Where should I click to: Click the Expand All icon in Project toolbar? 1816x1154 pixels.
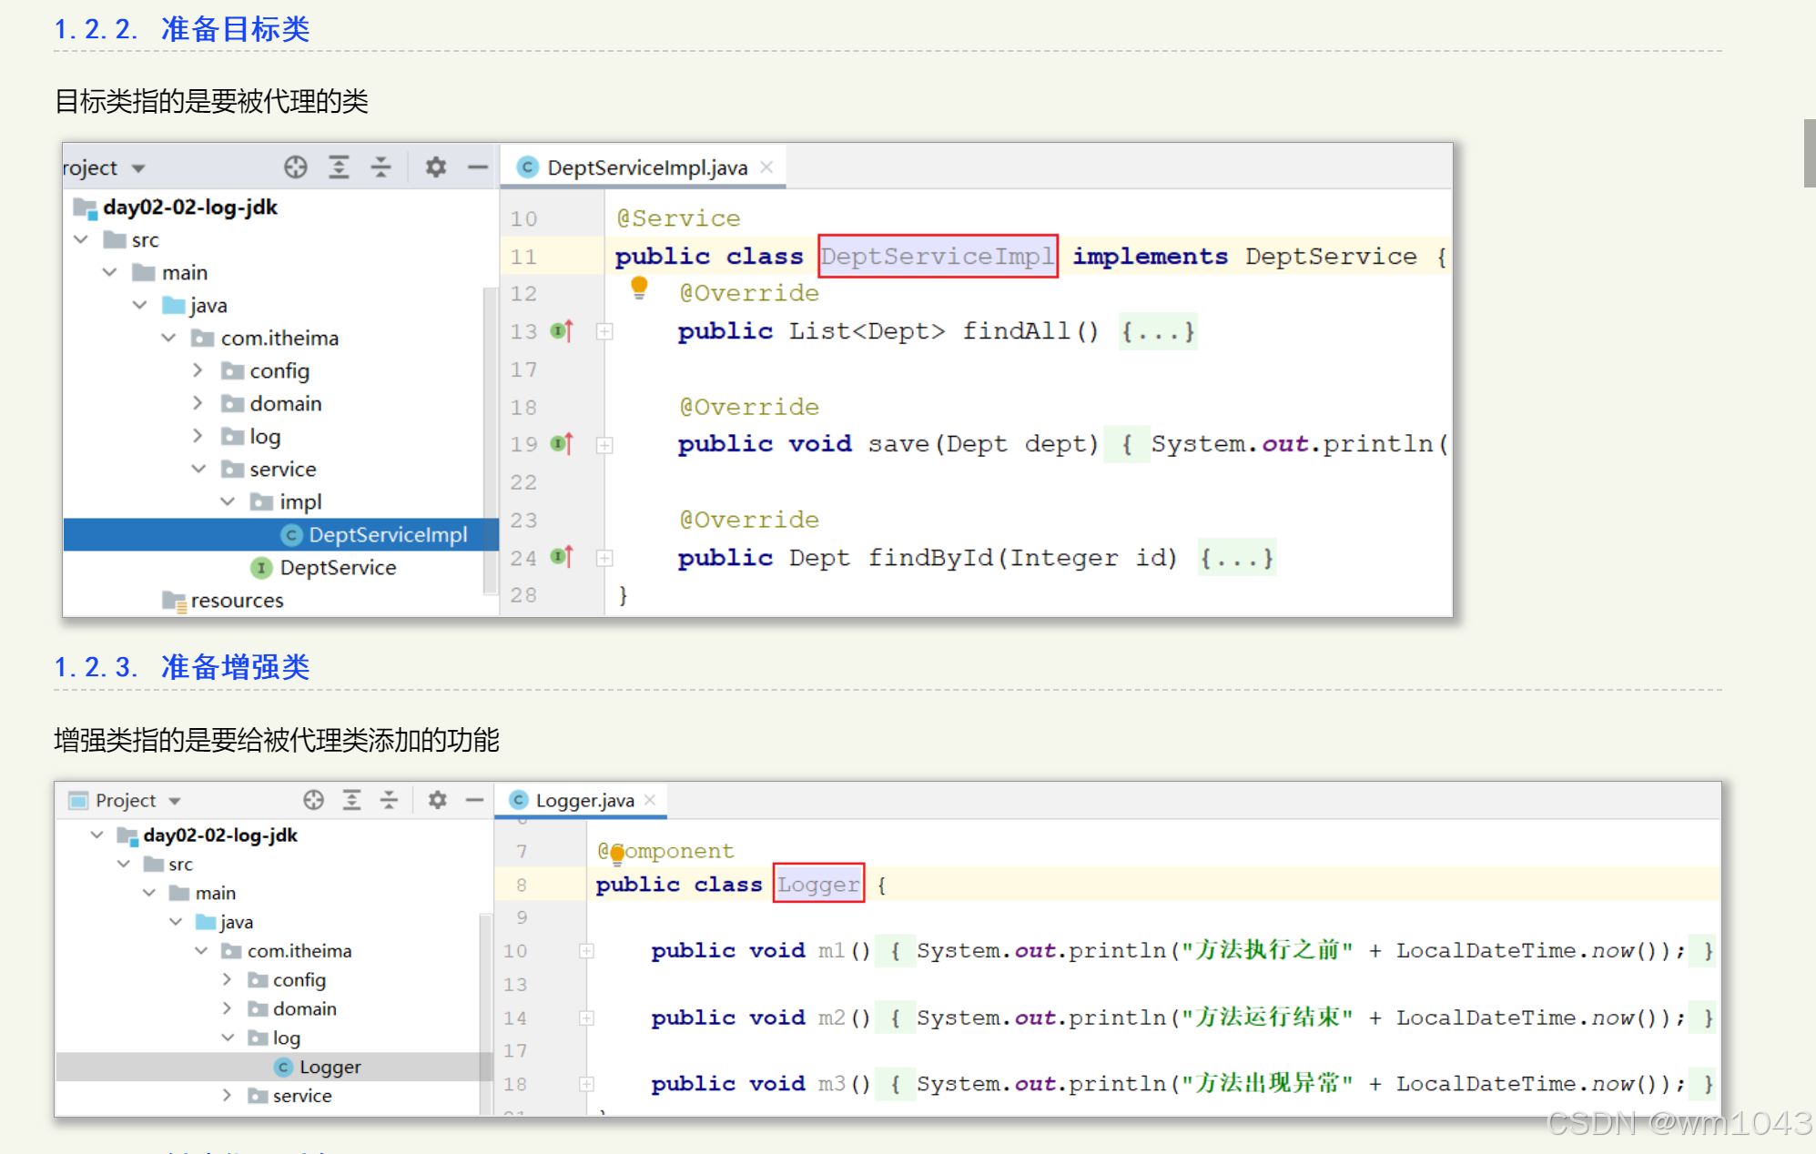pyautogui.click(x=339, y=167)
